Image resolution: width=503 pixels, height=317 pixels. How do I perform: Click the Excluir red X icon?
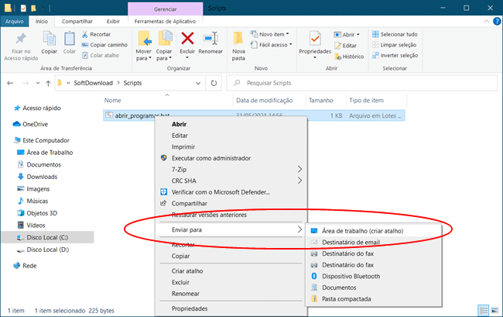187,37
